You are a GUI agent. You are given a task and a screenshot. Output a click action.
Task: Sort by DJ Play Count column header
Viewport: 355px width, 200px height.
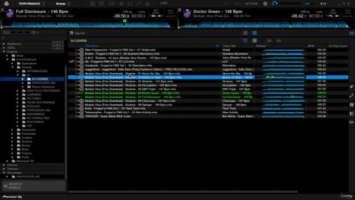click(x=338, y=46)
